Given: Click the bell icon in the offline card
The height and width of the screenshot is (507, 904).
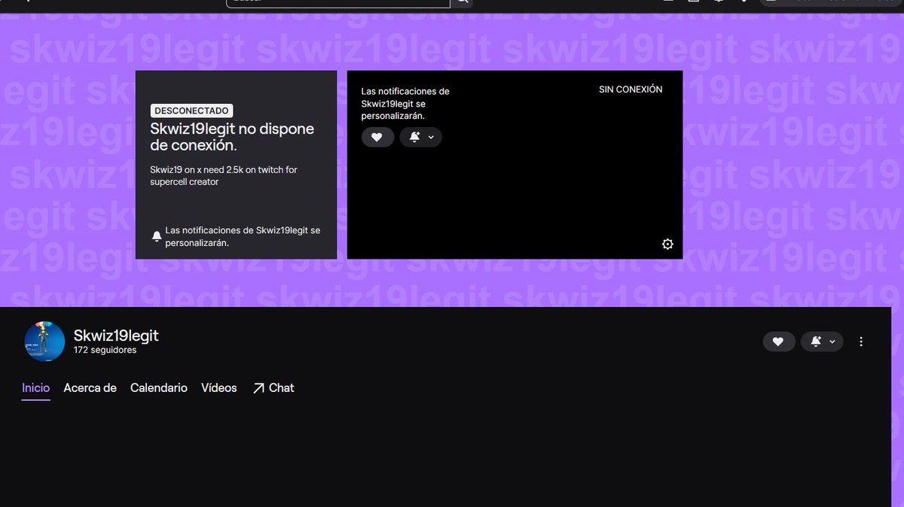Looking at the screenshot, I should pyautogui.click(x=157, y=236).
